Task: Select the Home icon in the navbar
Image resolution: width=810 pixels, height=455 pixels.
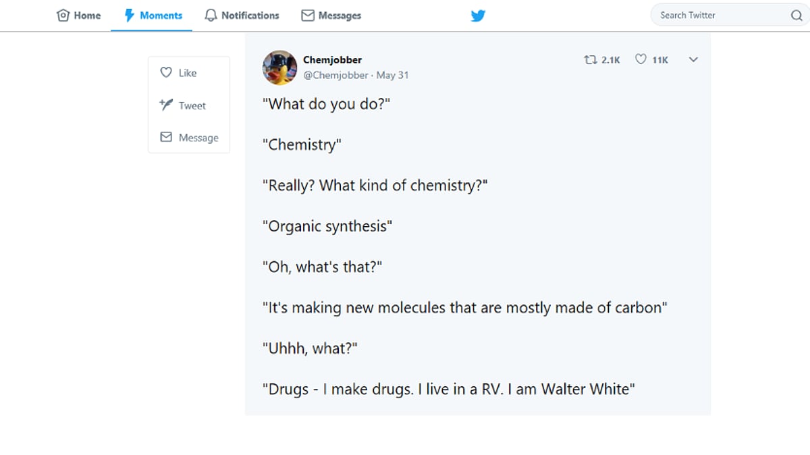Action: (63, 15)
